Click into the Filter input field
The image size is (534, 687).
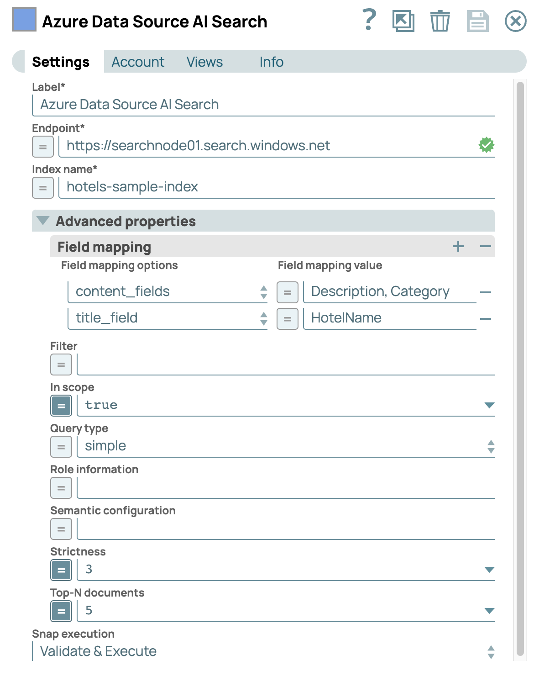point(285,365)
